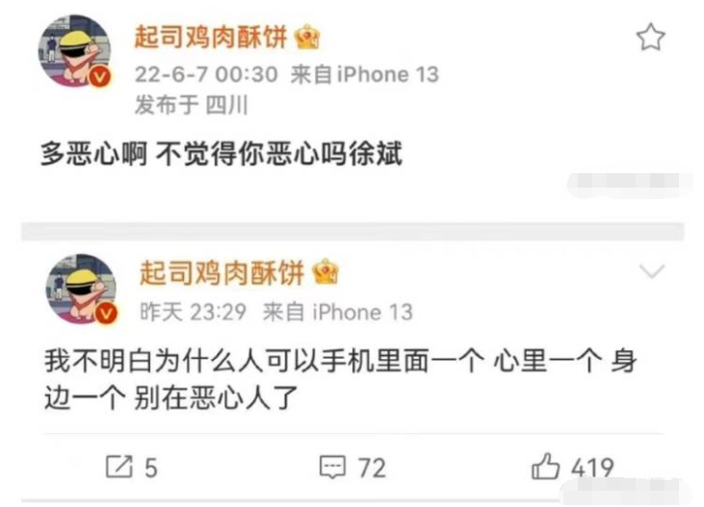This screenshot has height=507, width=704.
Task: Expand the chevron menu on second post
Action: (651, 271)
